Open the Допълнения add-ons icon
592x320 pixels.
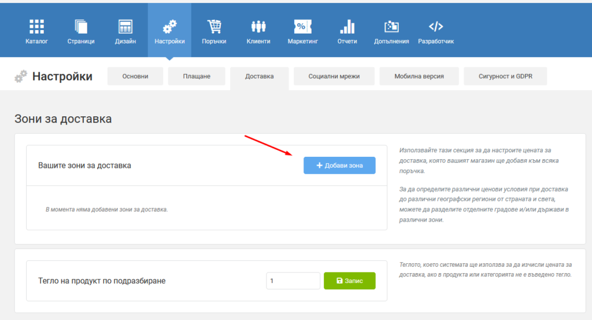pos(391,27)
